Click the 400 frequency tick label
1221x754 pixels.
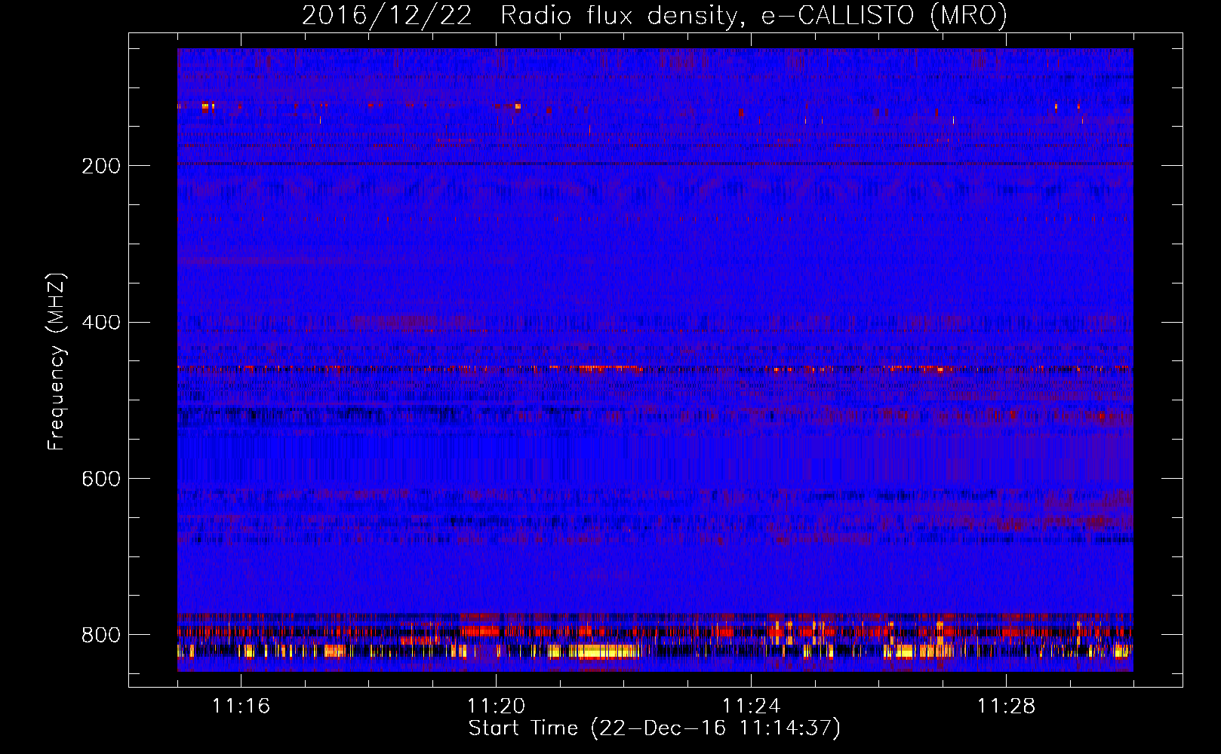[x=101, y=323]
